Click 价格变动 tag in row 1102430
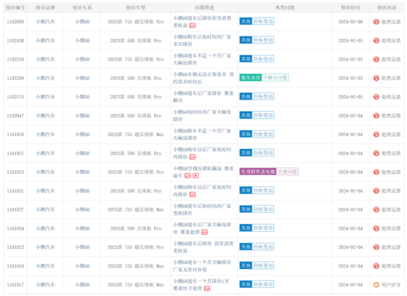 (263, 40)
